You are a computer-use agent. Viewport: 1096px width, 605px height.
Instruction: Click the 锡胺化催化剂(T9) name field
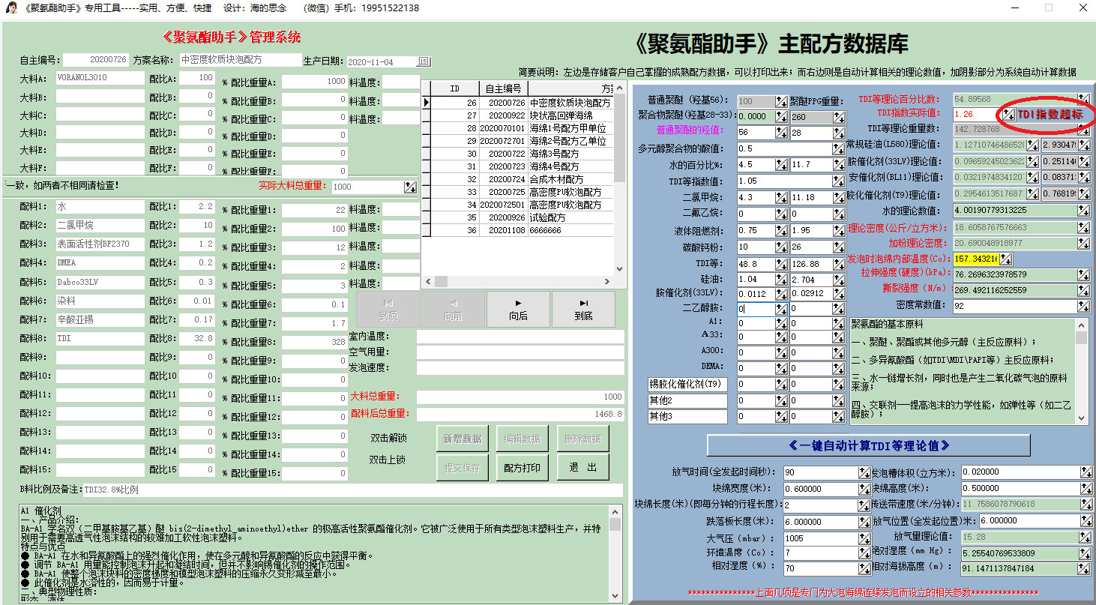pos(687,384)
